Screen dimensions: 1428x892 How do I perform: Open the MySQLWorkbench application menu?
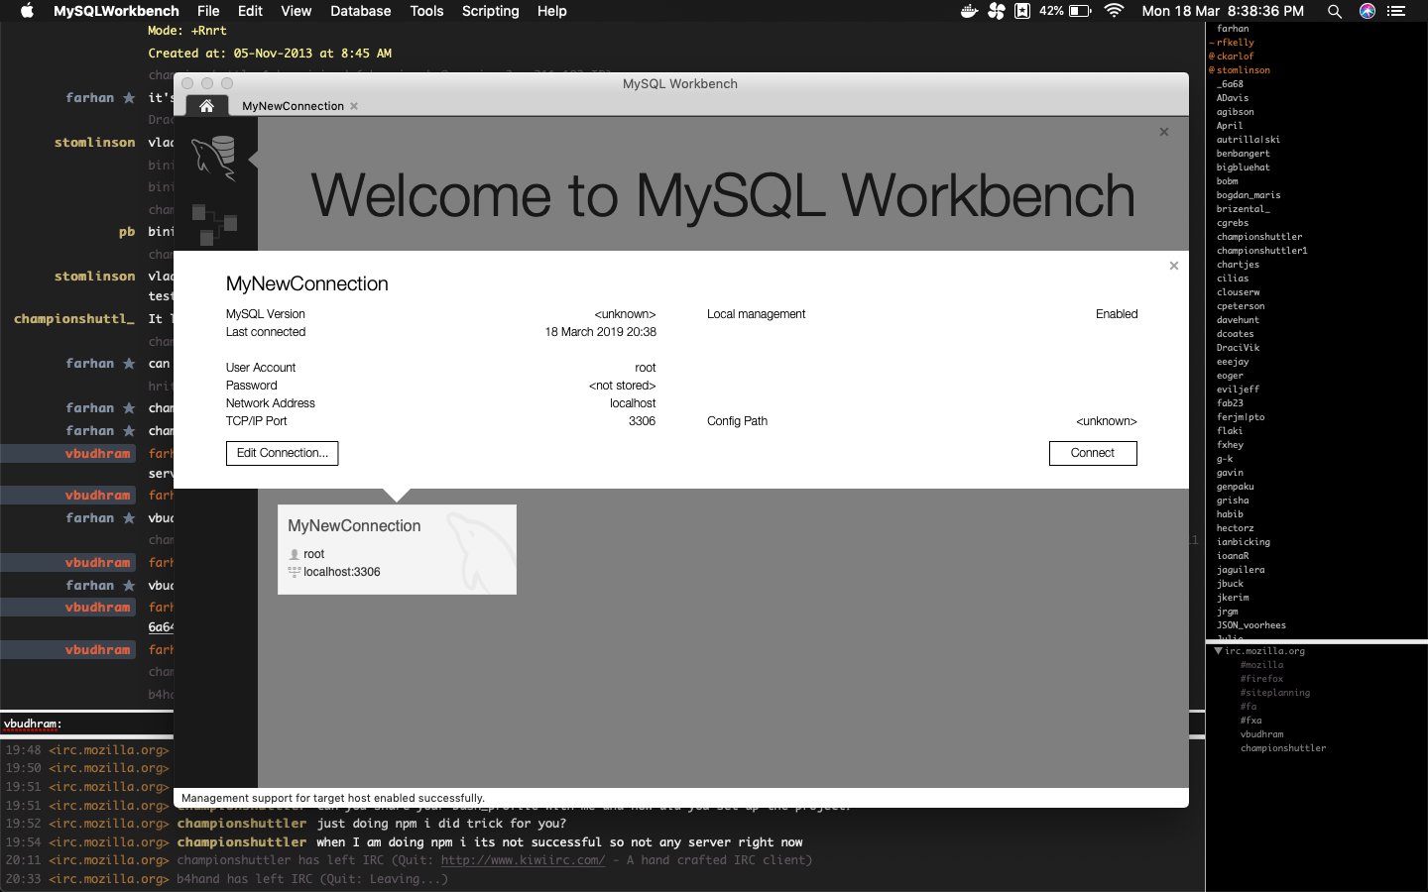pyautogui.click(x=116, y=11)
